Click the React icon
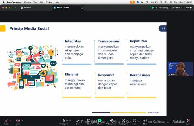 pos(89,121)
